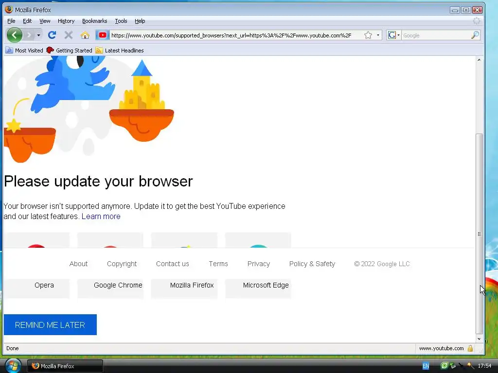Maximize the Firefox window

[466, 10]
